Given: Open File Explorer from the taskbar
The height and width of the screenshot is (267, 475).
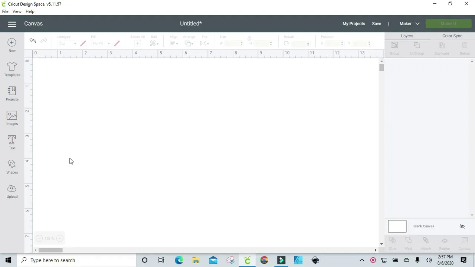Looking at the screenshot, I should pos(196,260).
